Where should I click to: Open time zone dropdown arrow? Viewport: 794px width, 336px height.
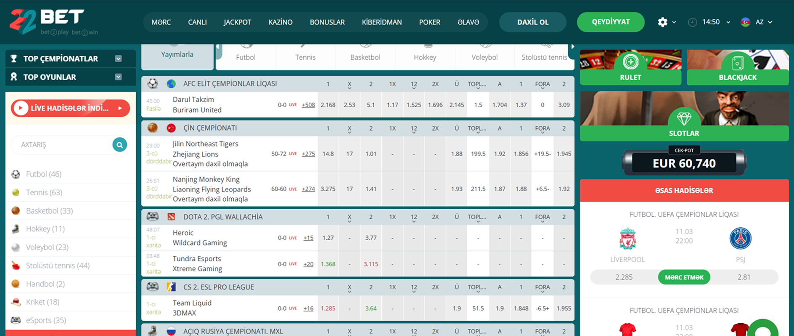728,23
